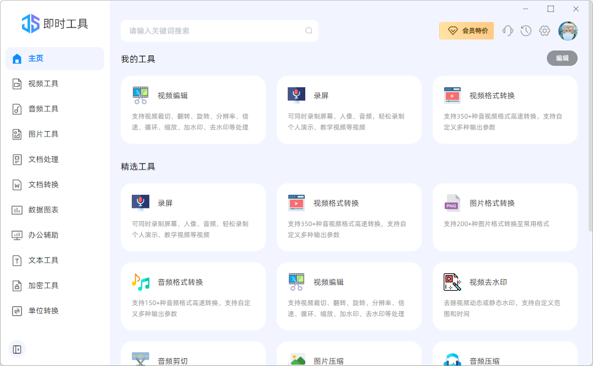Click the 视频去水印 description about 动态或静态水印
Image resolution: width=593 pixels, height=366 pixels.
(x=502, y=308)
